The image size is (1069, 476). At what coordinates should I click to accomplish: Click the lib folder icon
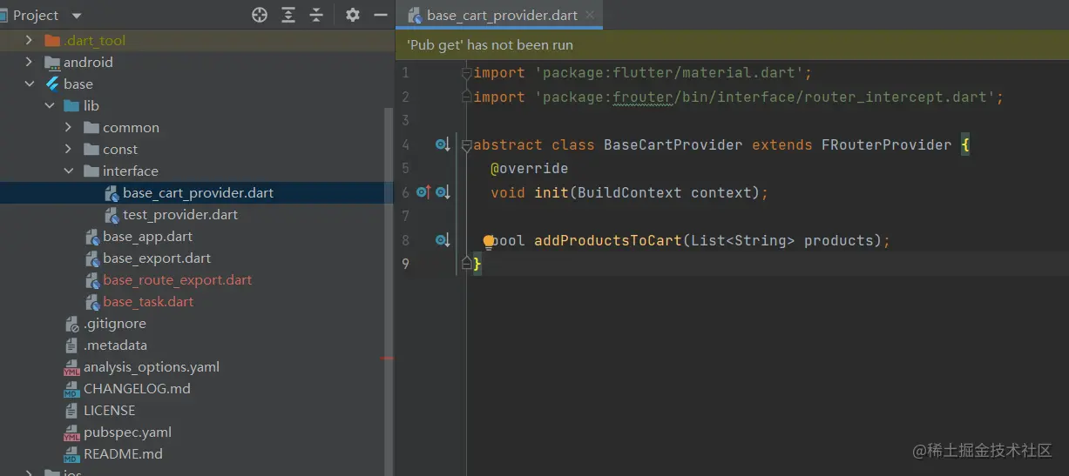[x=71, y=105]
